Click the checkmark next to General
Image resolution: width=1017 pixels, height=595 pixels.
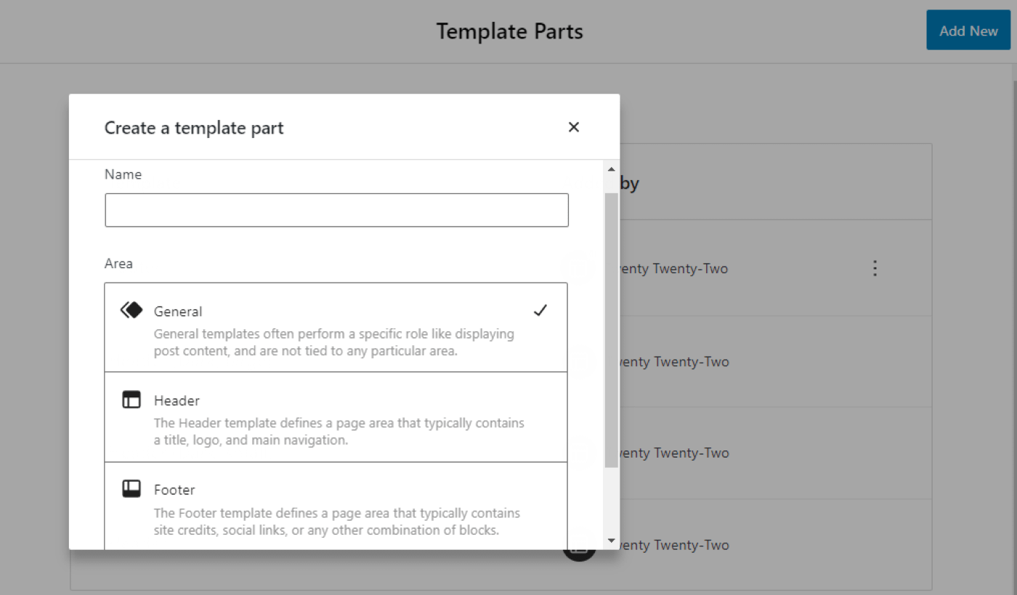pyautogui.click(x=540, y=310)
